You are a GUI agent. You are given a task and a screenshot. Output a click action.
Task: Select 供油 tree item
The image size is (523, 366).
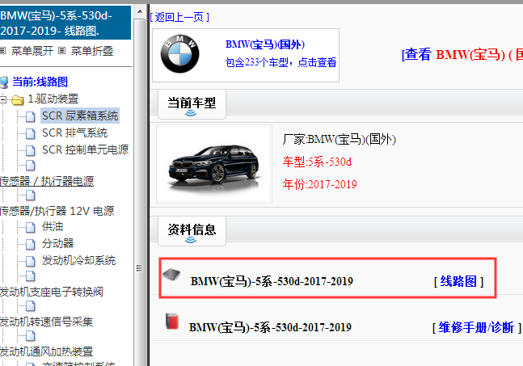(x=53, y=227)
